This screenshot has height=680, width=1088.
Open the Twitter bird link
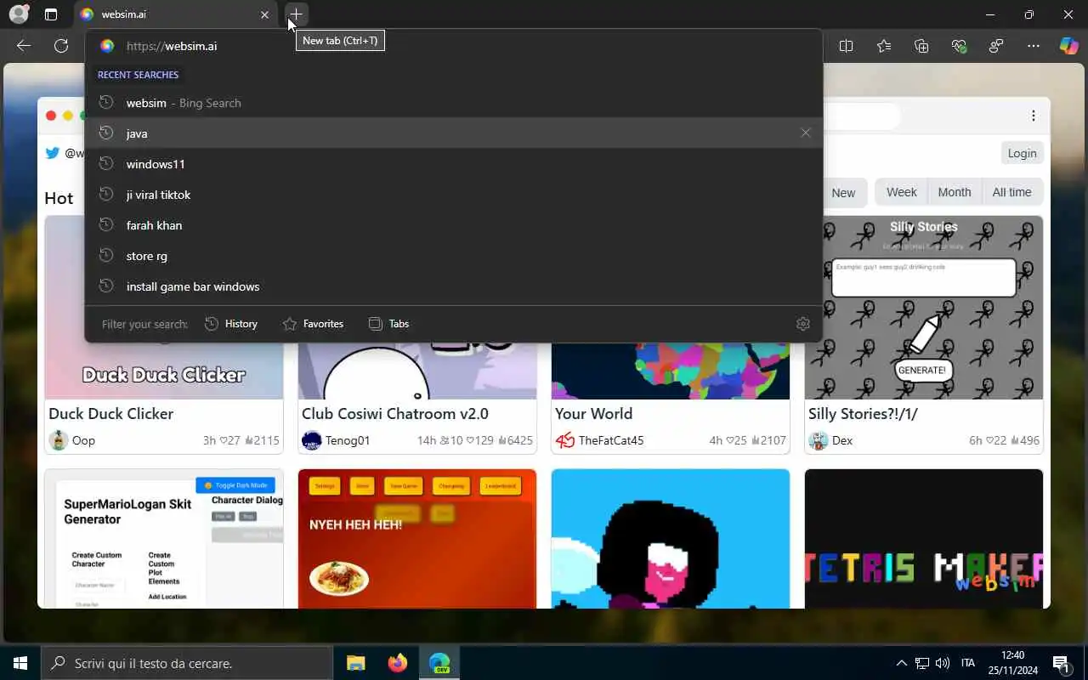(x=53, y=153)
